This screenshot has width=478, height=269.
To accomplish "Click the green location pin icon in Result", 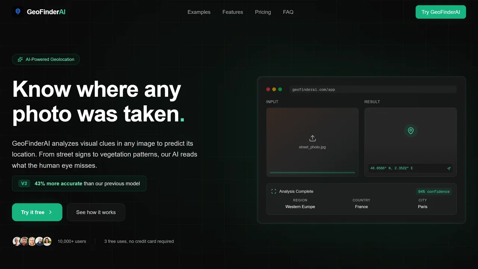I will pyautogui.click(x=411, y=131).
